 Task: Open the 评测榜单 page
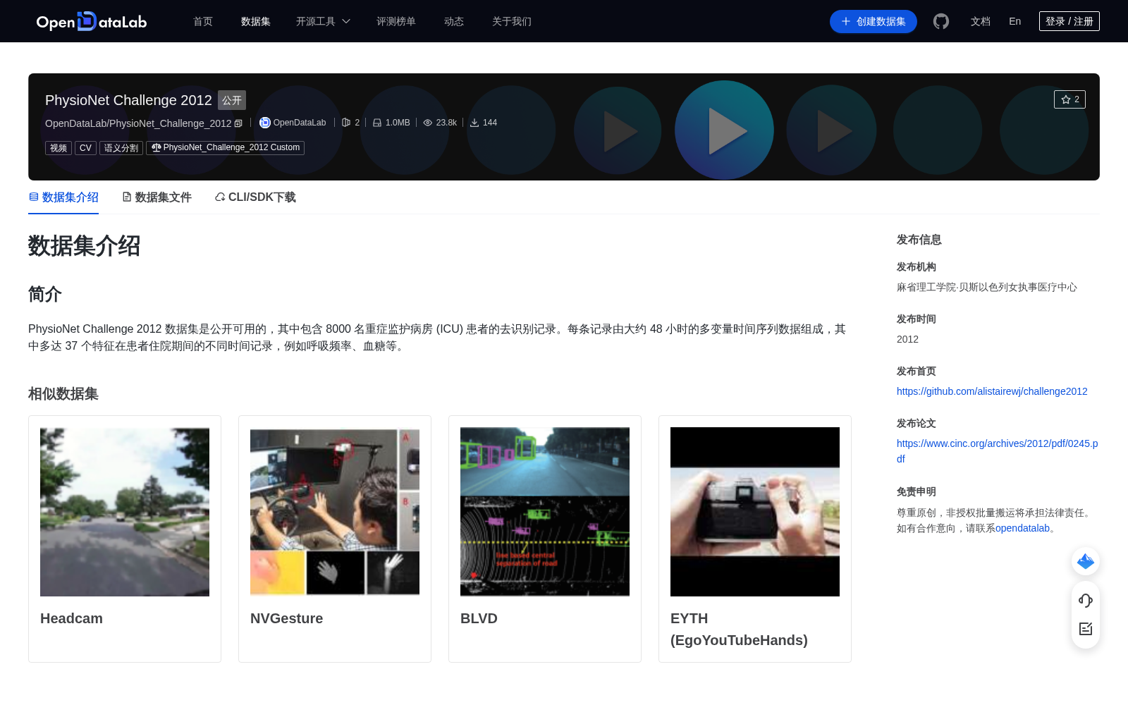tap(396, 21)
